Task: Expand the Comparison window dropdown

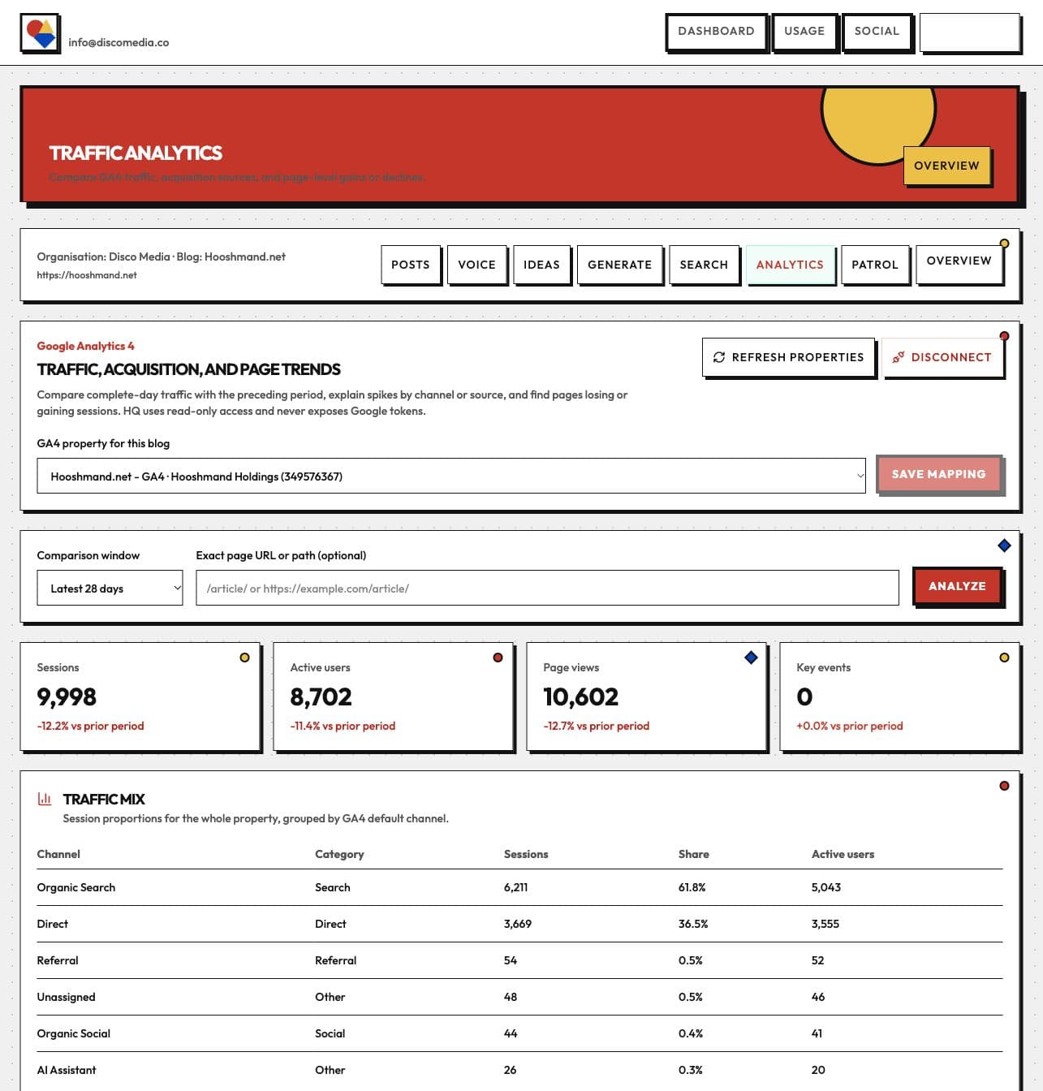Action: point(110,588)
